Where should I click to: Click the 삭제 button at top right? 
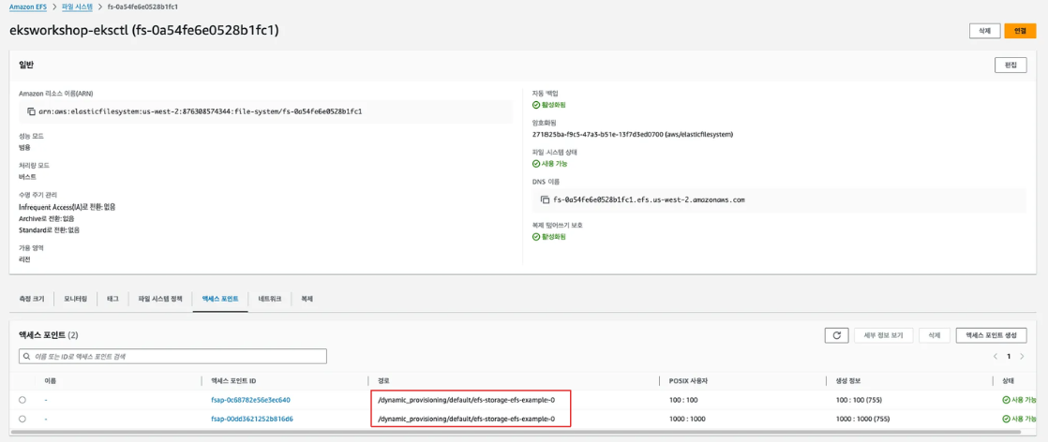[984, 31]
